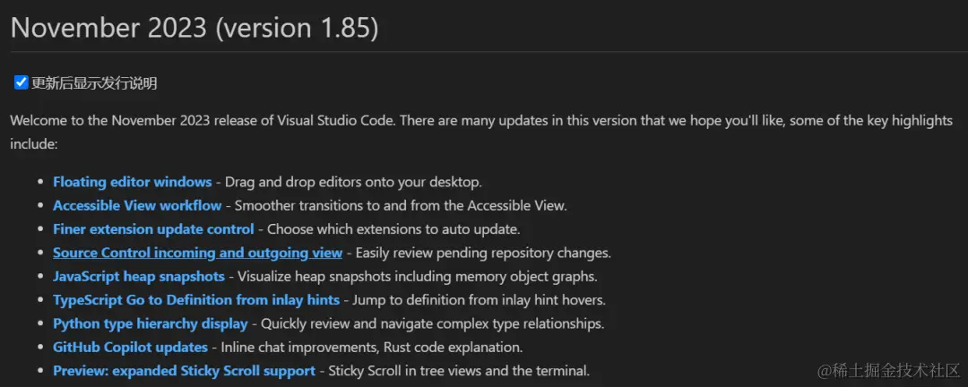Click 'Visualize heap snapshots' description text
This screenshot has width=968, height=387.
(x=418, y=276)
